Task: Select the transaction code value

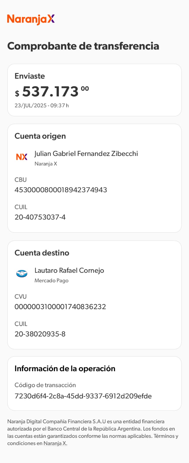Action: coord(83,396)
